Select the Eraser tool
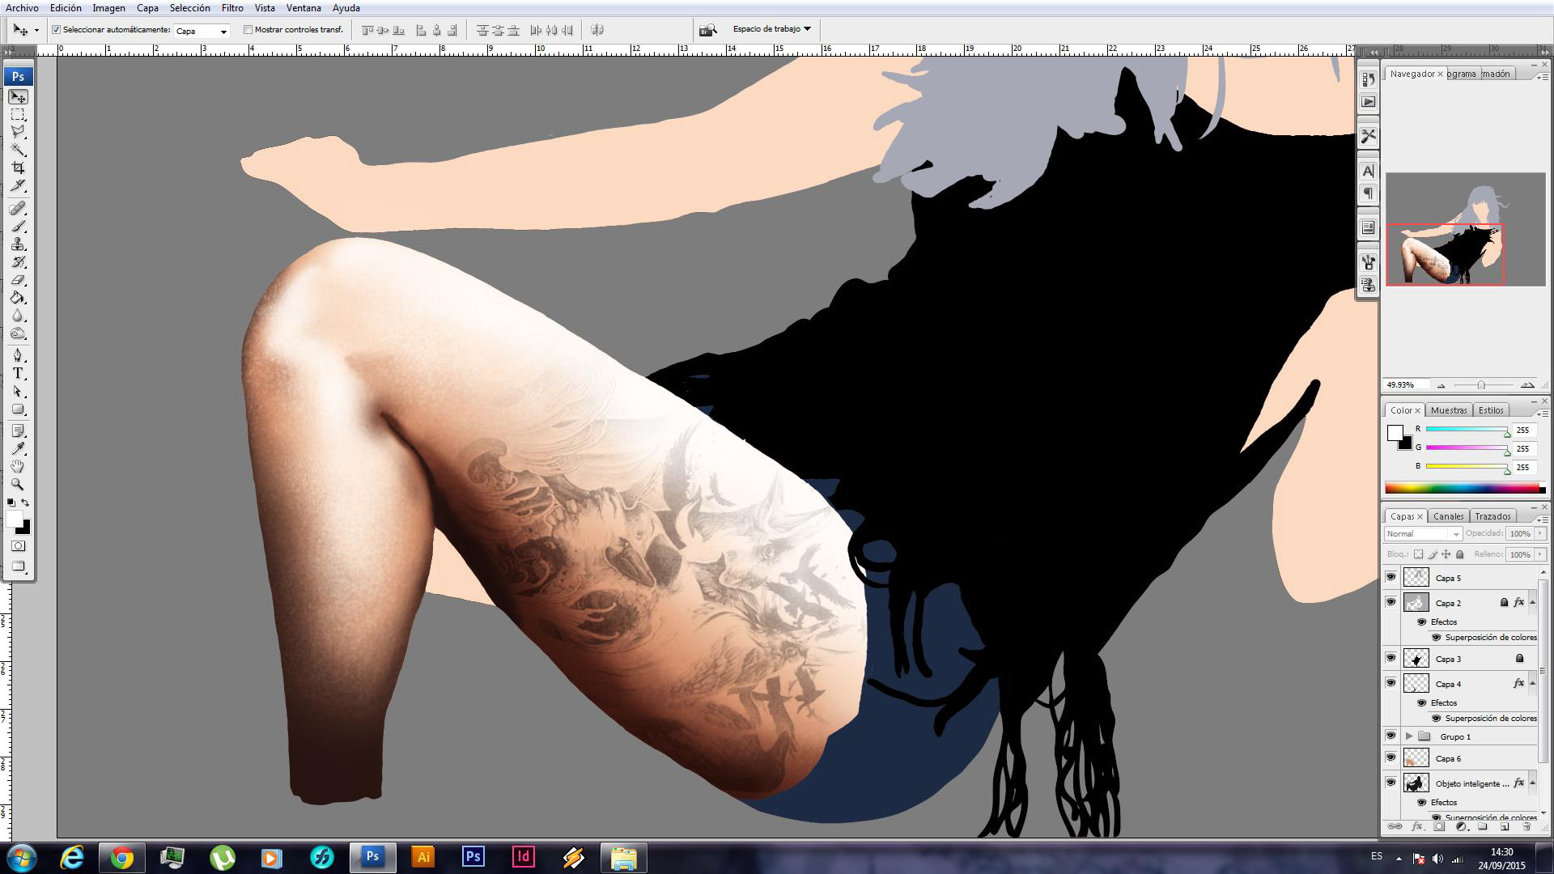Viewport: 1554px width, 874px height. [18, 280]
